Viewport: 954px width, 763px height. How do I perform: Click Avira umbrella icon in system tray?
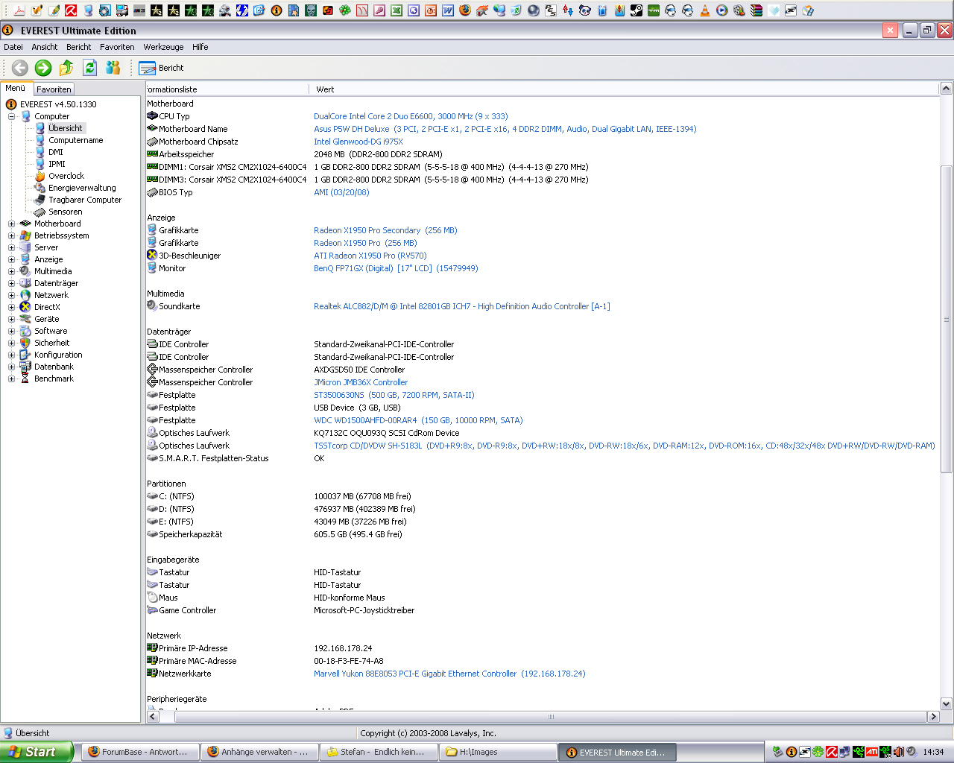point(832,752)
